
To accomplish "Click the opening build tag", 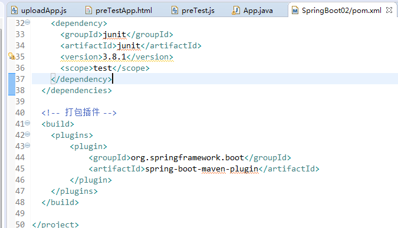I will (x=58, y=124).
